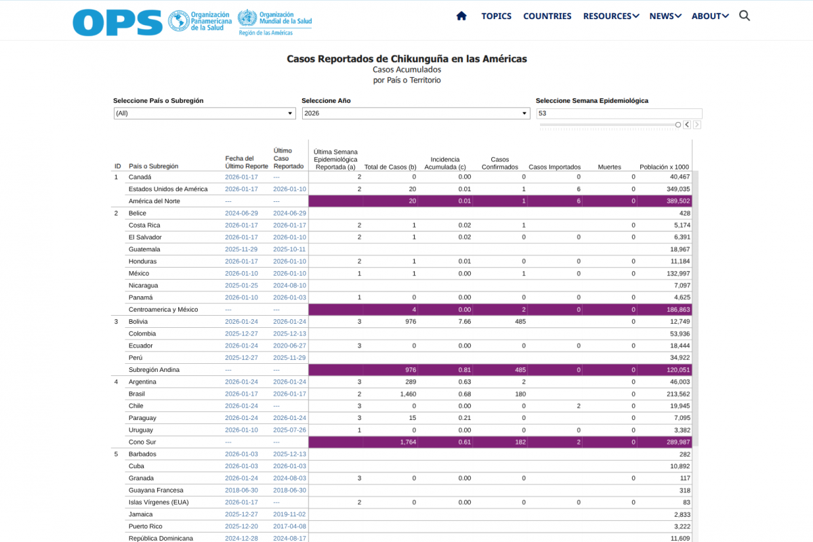
Task: Click the Total de Casos column header
Action: (390, 167)
